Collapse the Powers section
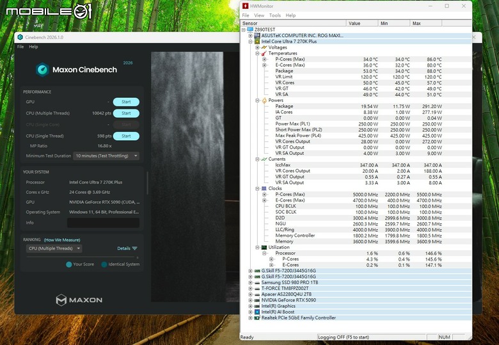This screenshot has height=345, width=499. point(257,100)
